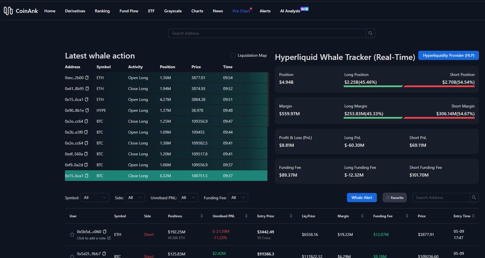Enable the Liquidation Map checkbox
This screenshot has width=485, height=258.
pyautogui.click(x=233, y=55)
